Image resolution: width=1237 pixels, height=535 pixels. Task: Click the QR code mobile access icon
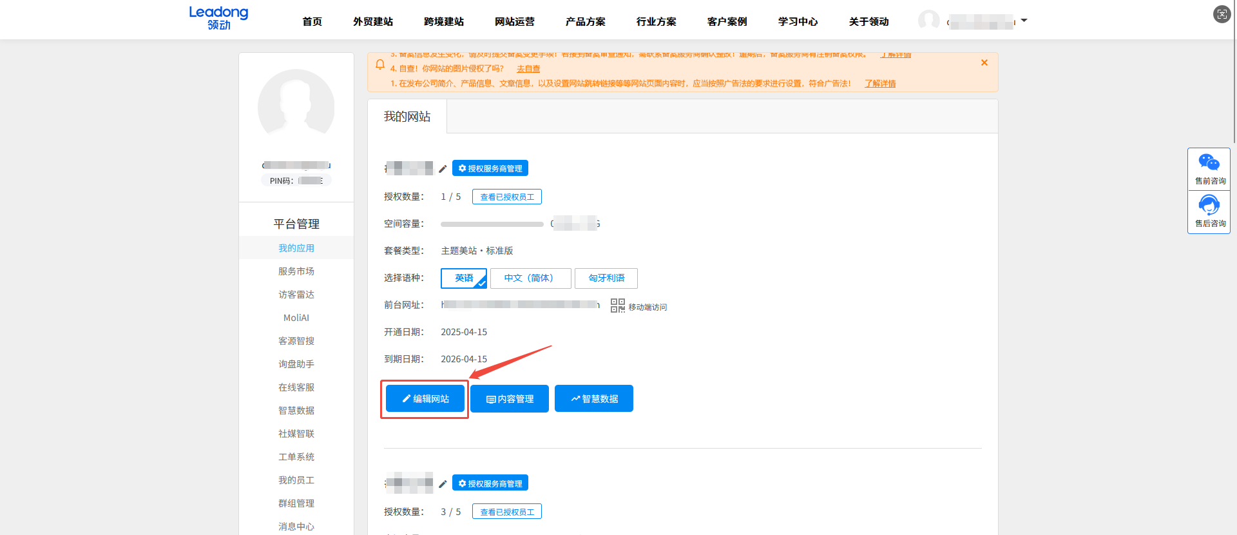(618, 306)
